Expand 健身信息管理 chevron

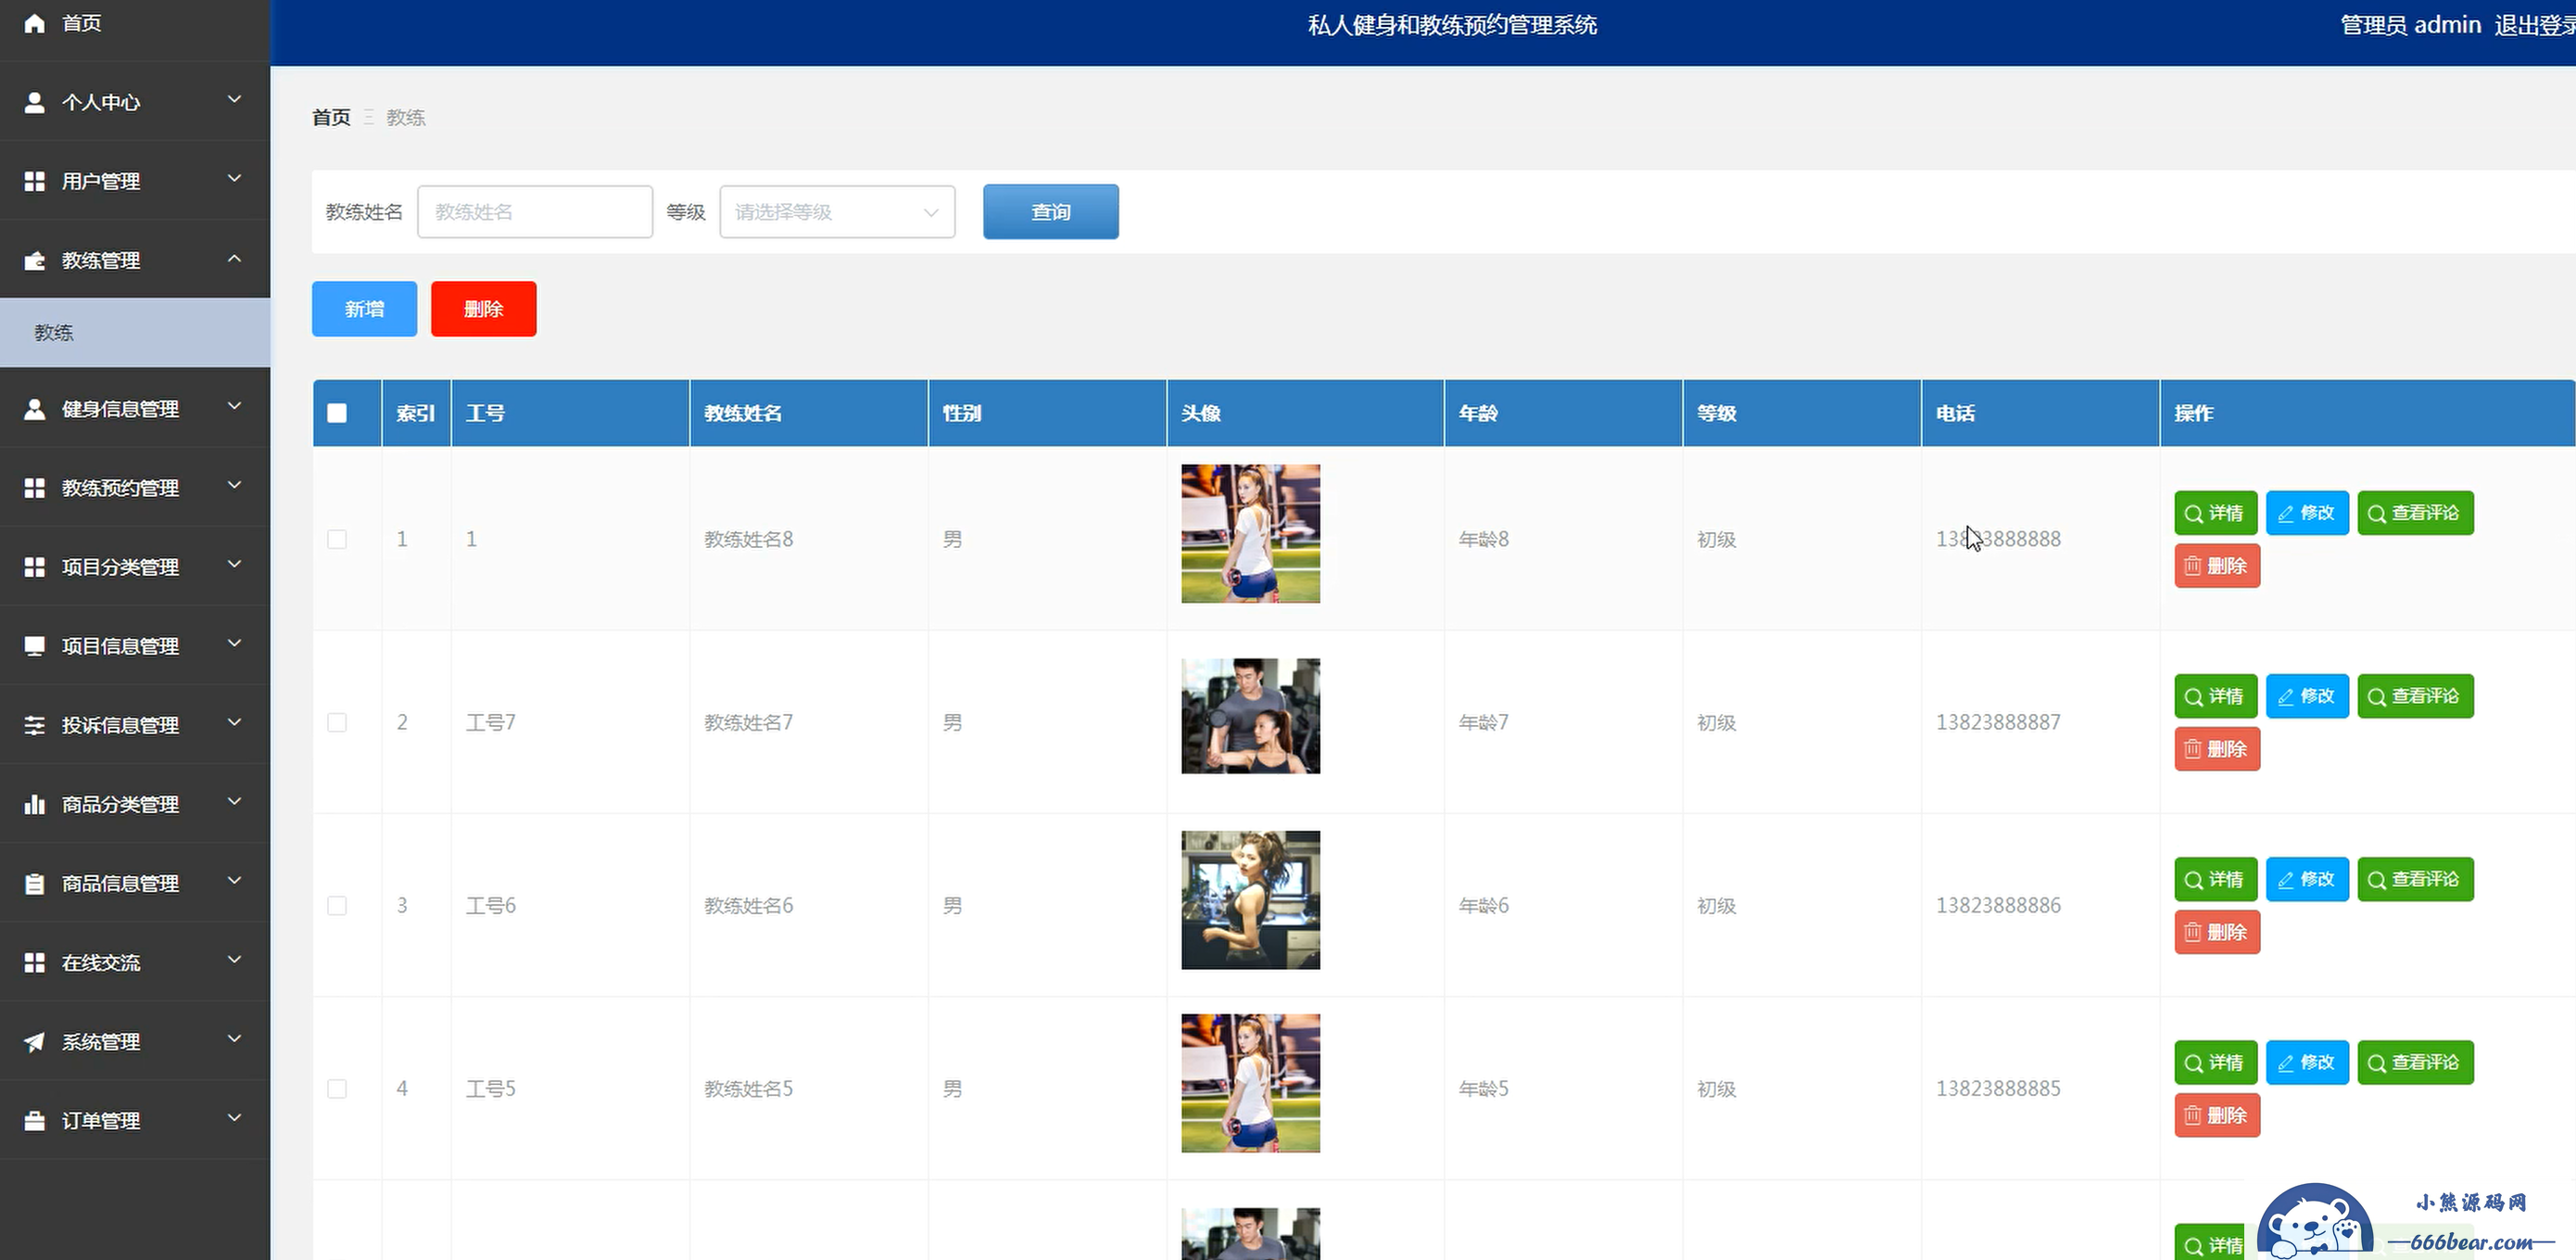coord(234,405)
